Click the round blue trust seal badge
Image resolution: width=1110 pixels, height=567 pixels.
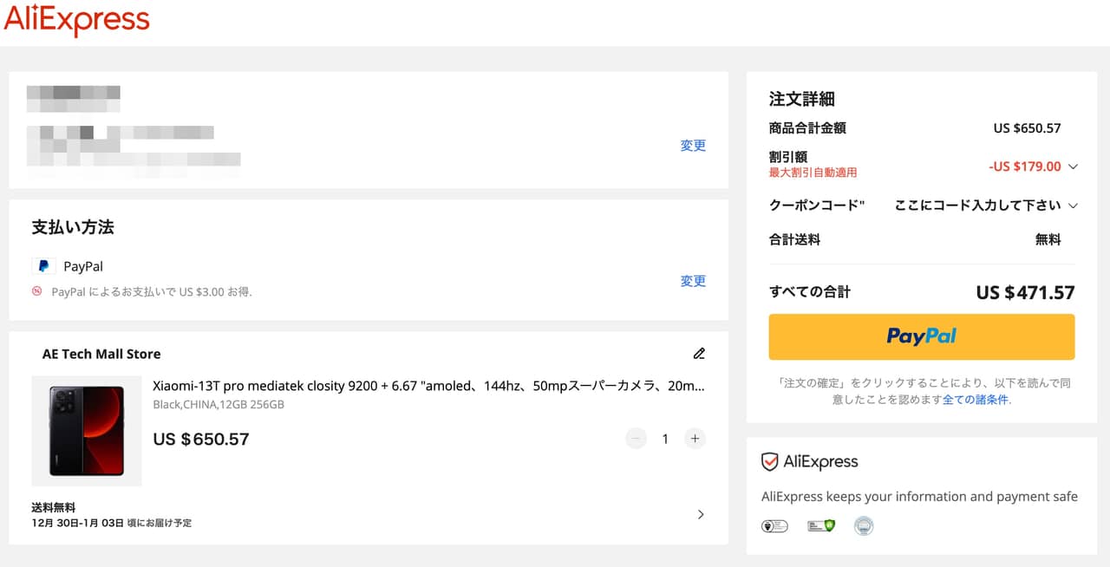click(x=864, y=525)
